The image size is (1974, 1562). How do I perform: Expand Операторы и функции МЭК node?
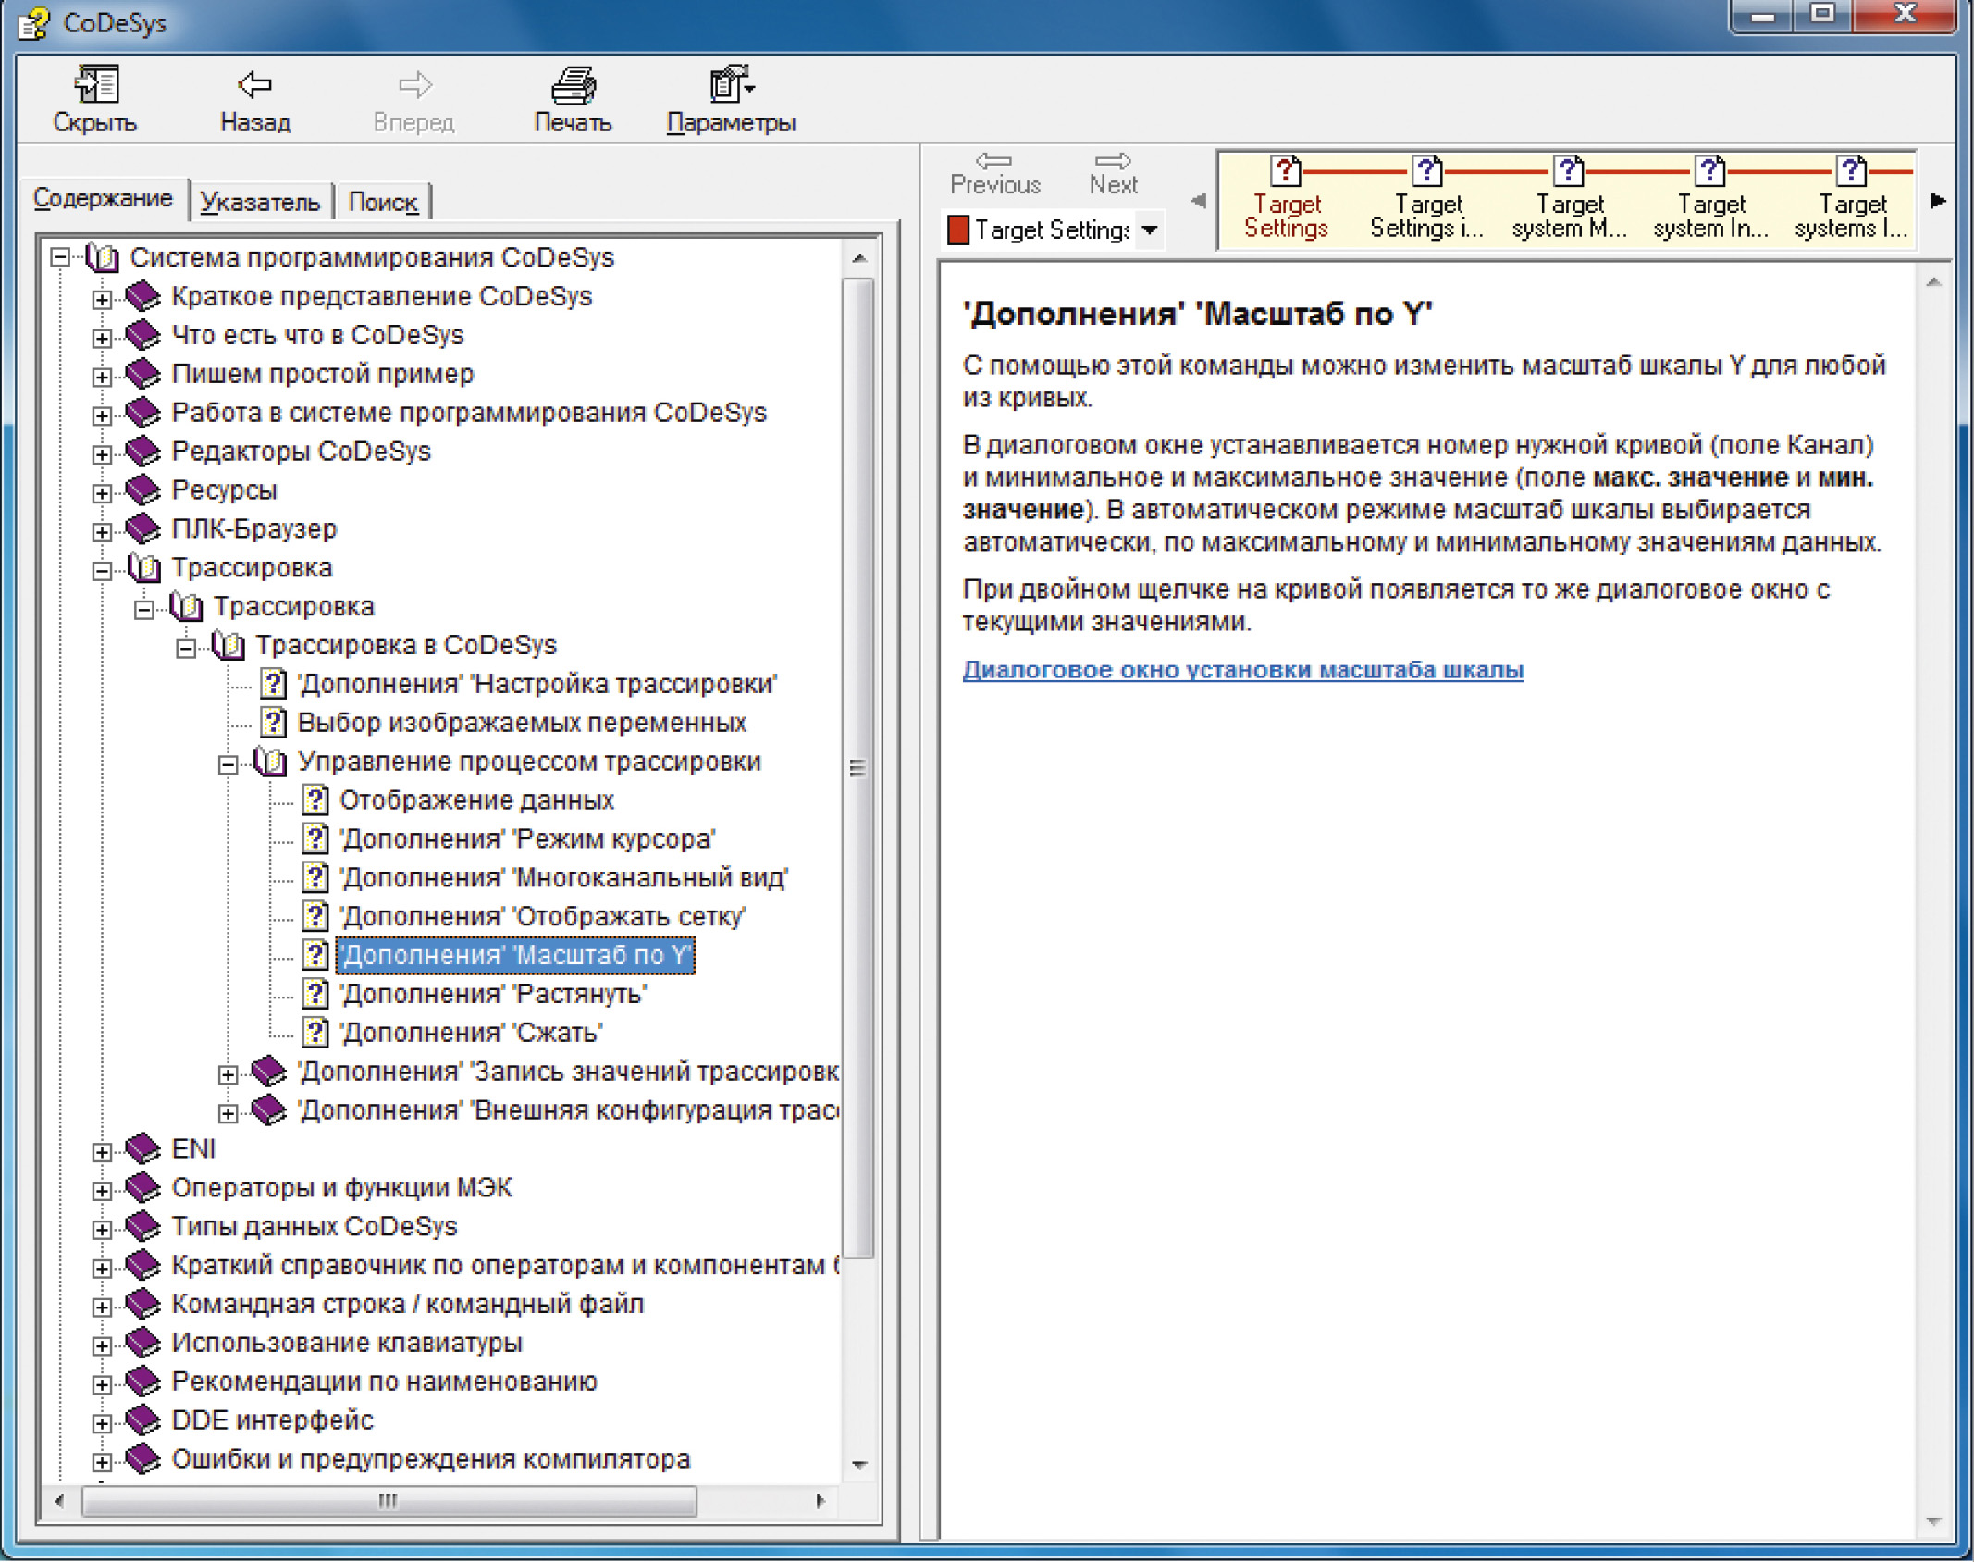tap(102, 1191)
